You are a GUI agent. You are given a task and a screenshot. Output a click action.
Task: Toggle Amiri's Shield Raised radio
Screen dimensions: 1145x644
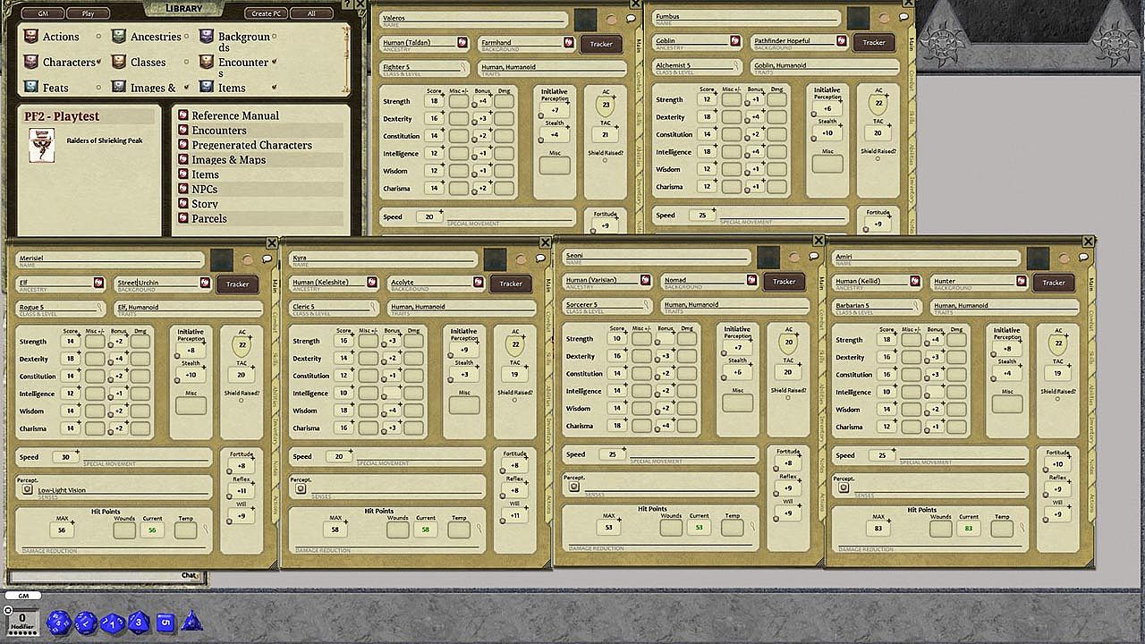(x=1057, y=399)
